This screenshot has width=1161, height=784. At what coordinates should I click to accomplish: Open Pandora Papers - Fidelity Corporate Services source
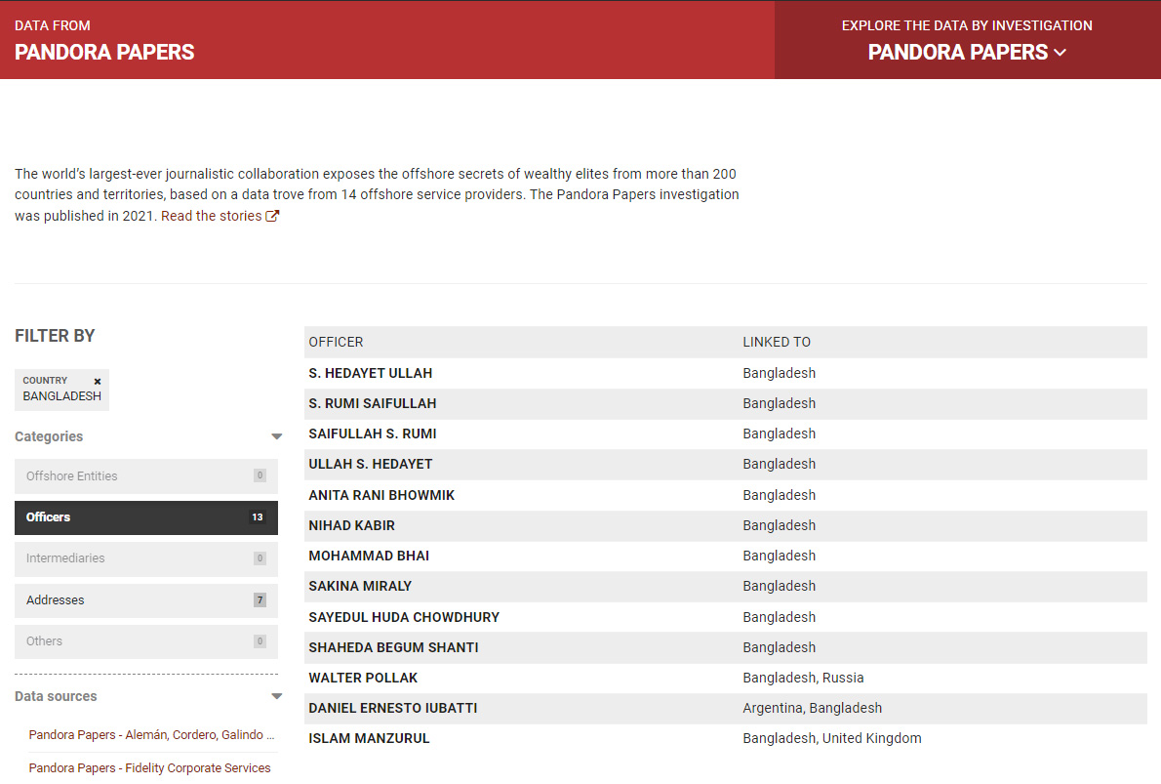149,767
